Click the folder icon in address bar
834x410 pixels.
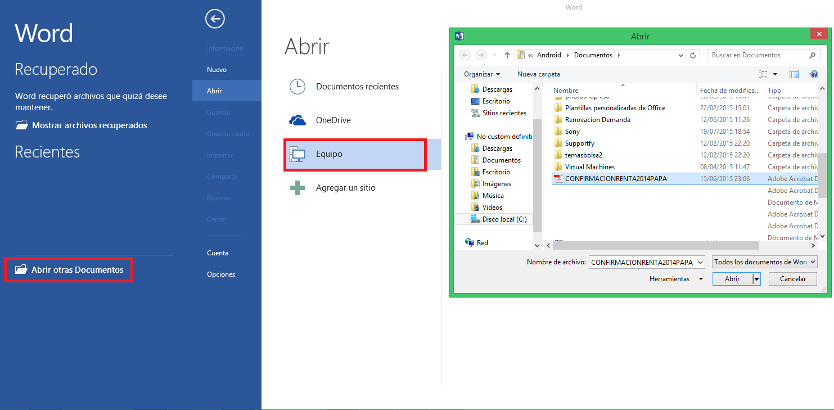(521, 55)
